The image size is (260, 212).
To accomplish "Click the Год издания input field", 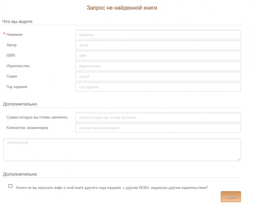I will click(158, 87).
